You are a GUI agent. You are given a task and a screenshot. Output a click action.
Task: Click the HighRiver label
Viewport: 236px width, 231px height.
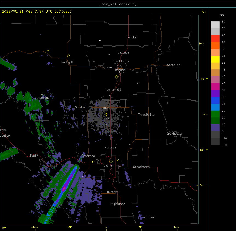(x=118, y=204)
